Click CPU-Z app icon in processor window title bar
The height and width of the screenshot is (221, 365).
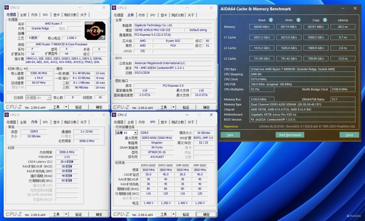[x=7, y=8]
